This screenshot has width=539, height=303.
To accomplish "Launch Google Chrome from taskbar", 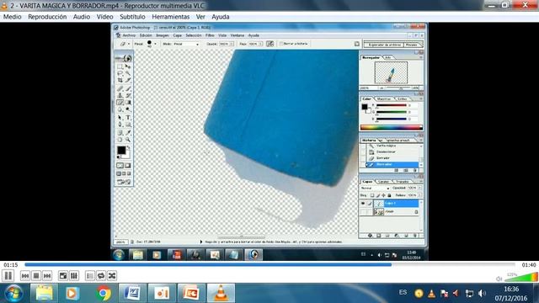I will [x=103, y=293].
